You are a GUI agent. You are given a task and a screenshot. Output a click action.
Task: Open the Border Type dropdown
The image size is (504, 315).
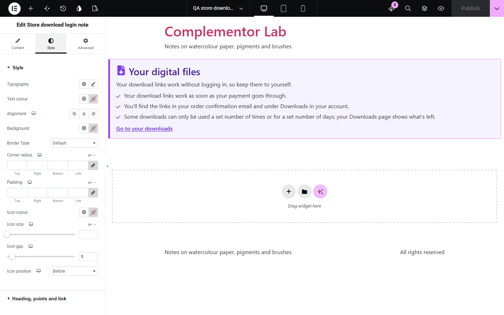pos(74,143)
